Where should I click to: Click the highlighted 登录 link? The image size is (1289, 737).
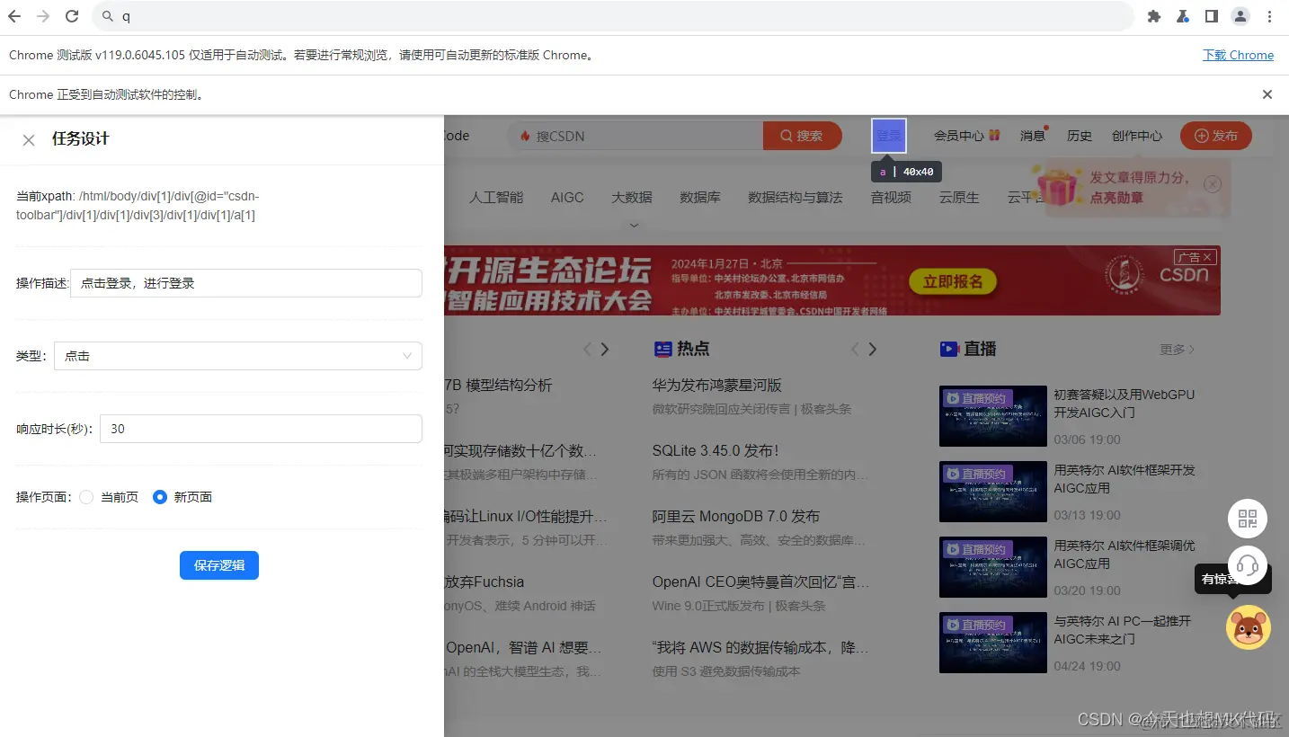(889, 136)
